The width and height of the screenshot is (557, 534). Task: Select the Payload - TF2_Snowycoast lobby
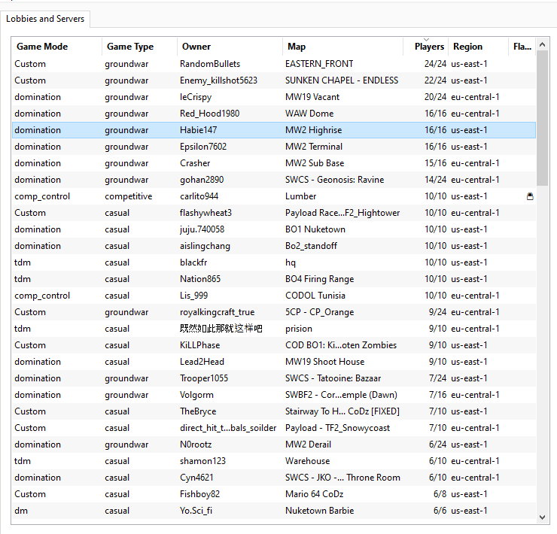pos(274,428)
